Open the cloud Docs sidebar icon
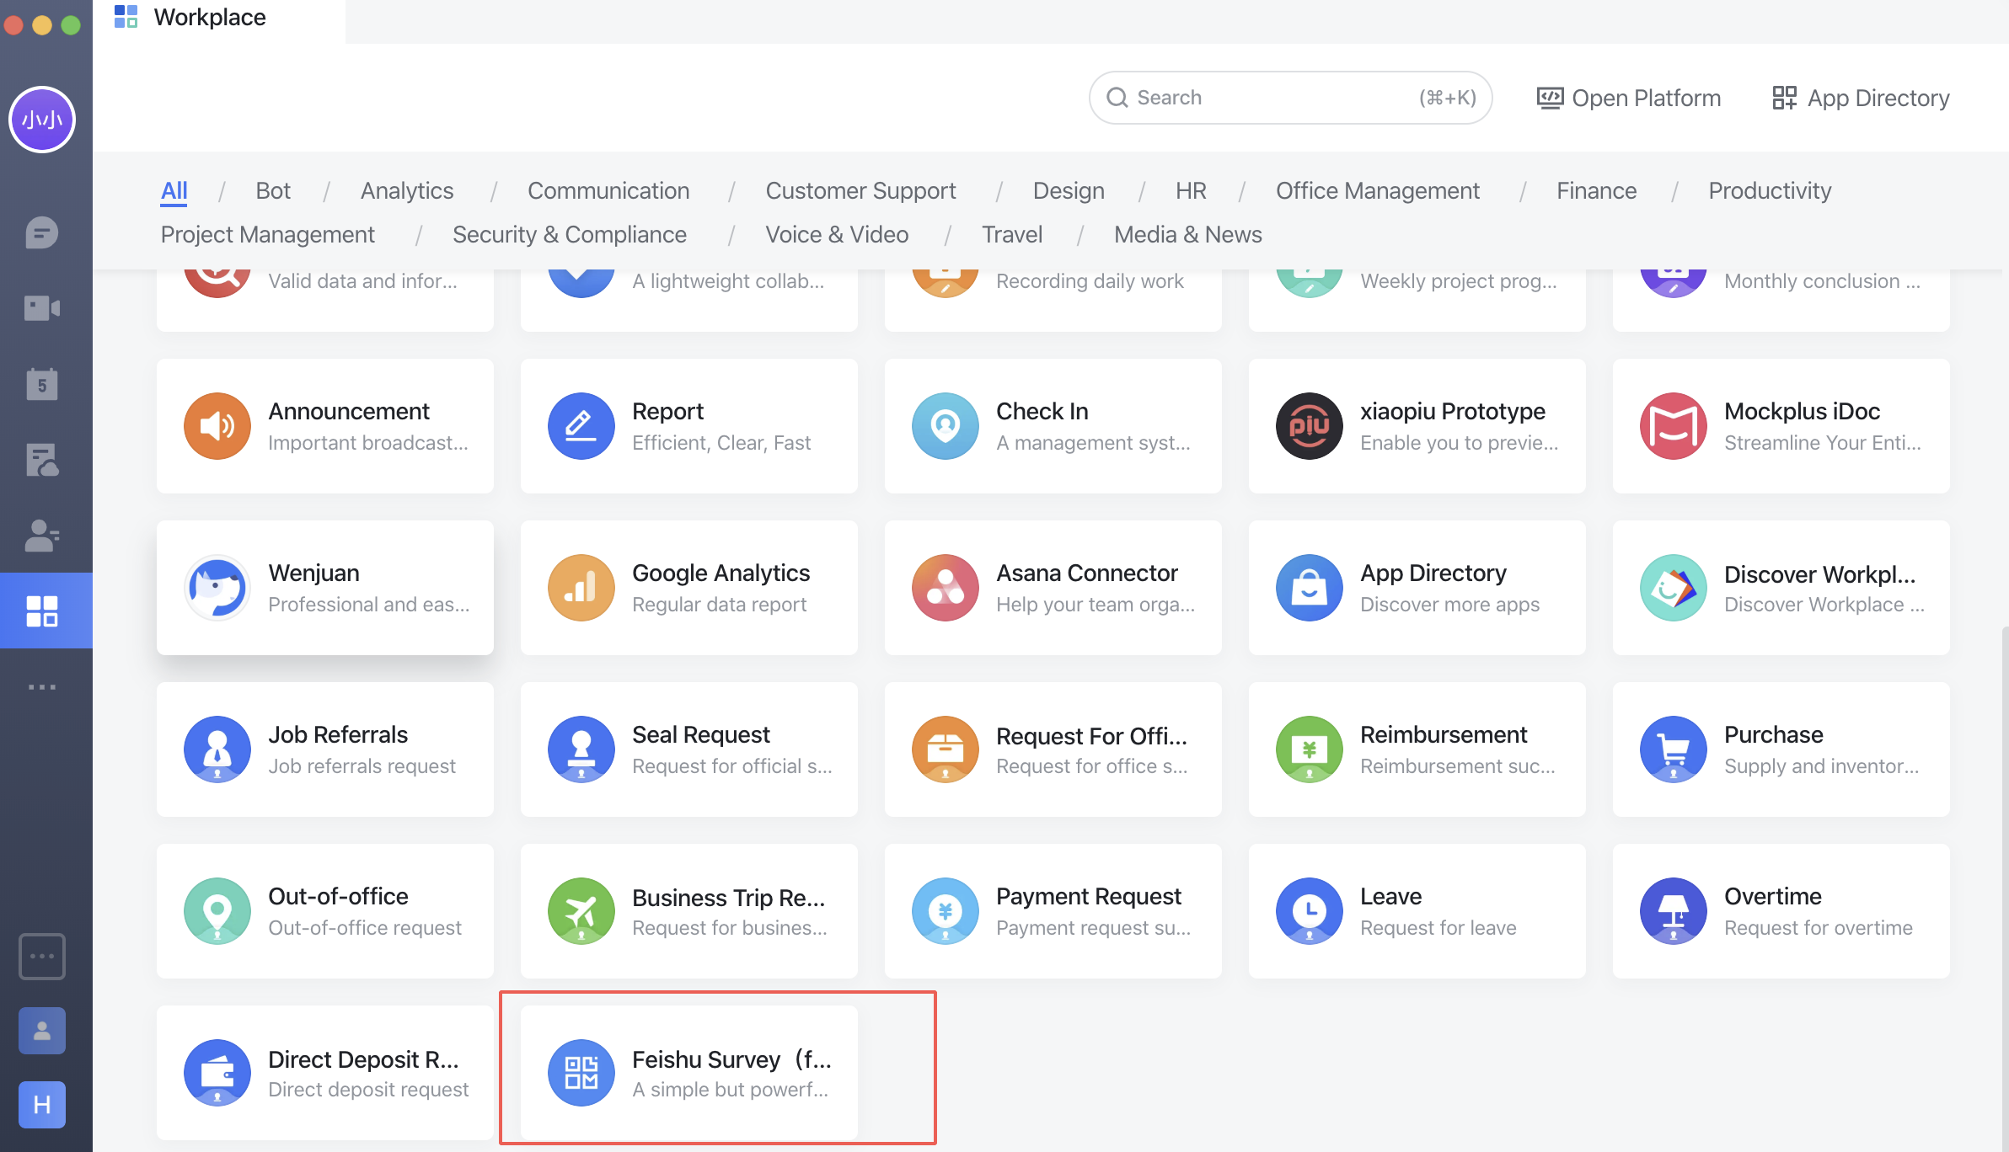Viewport: 2009px width, 1152px height. click(41, 460)
